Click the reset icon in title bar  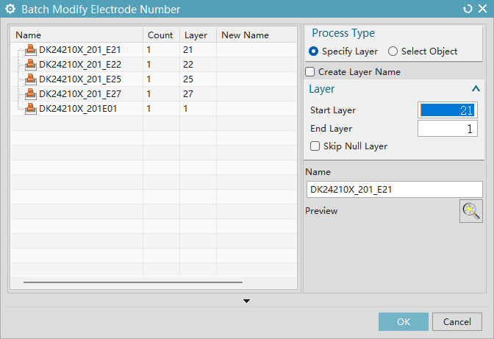(x=468, y=9)
